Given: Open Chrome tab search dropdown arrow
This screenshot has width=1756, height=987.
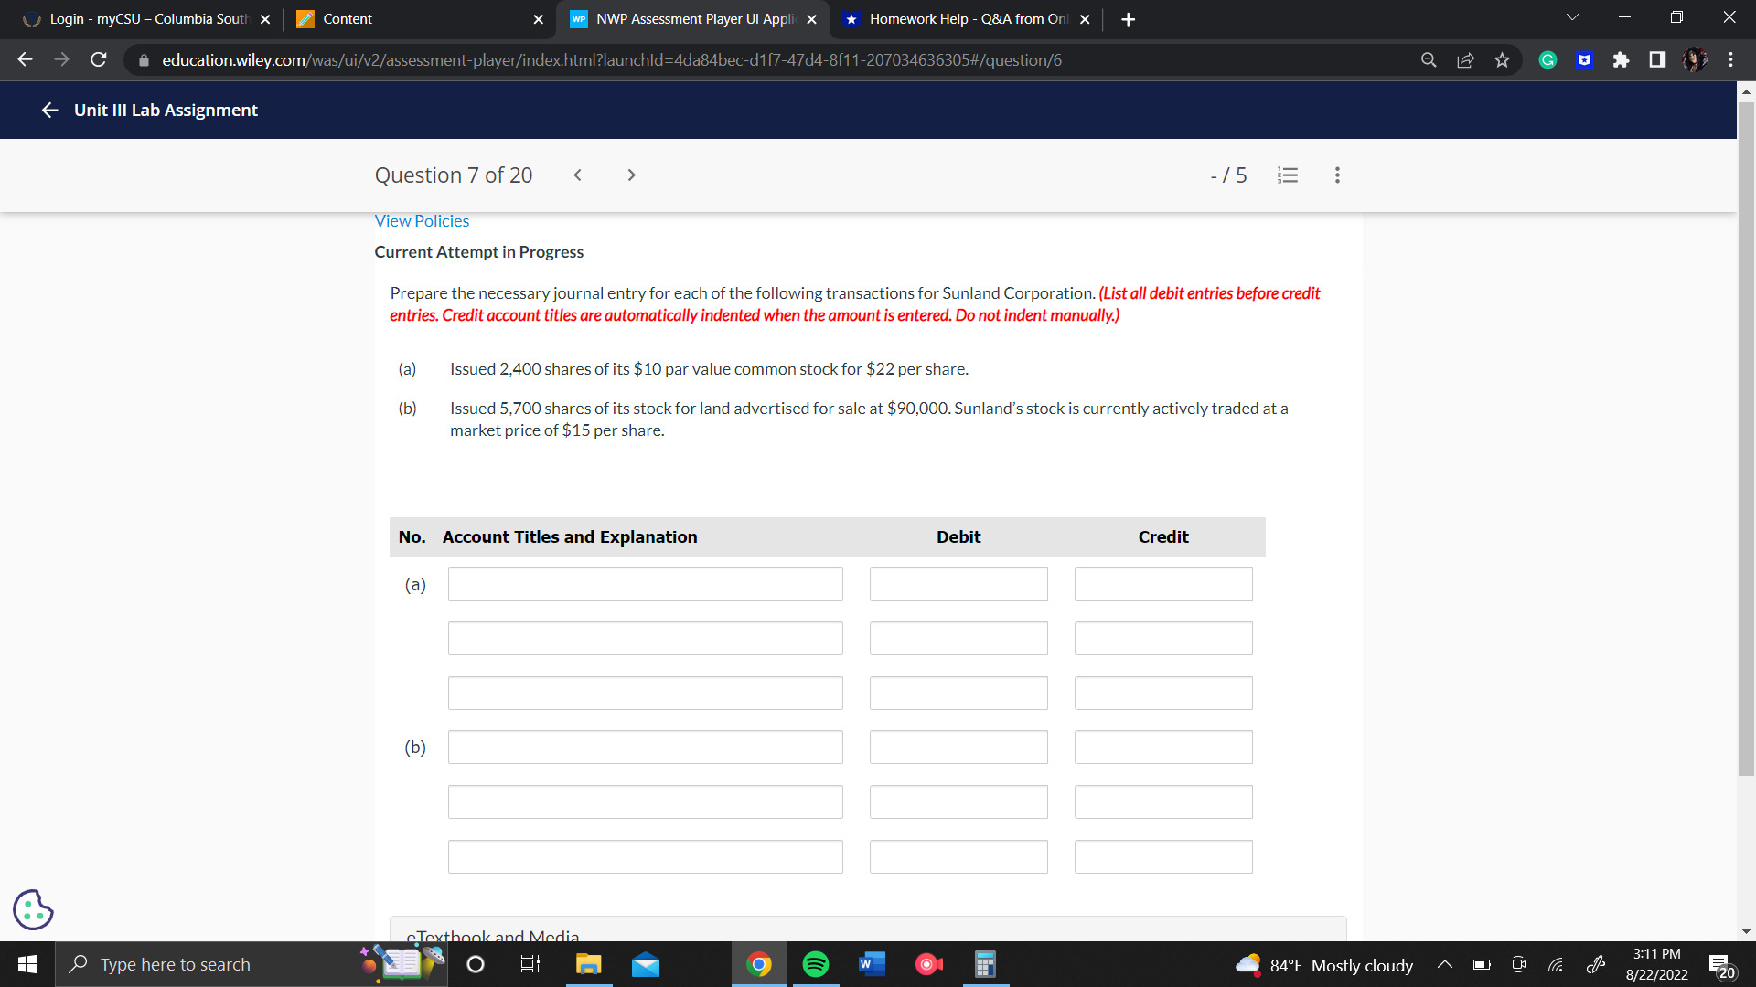Looking at the screenshot, I should (1572, 18).
